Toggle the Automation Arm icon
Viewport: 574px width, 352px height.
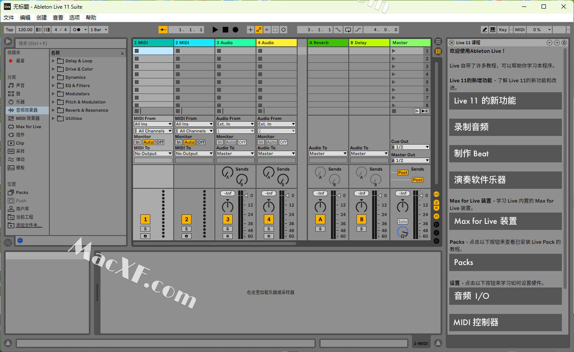pyautogui.click(x=259, y=29)
